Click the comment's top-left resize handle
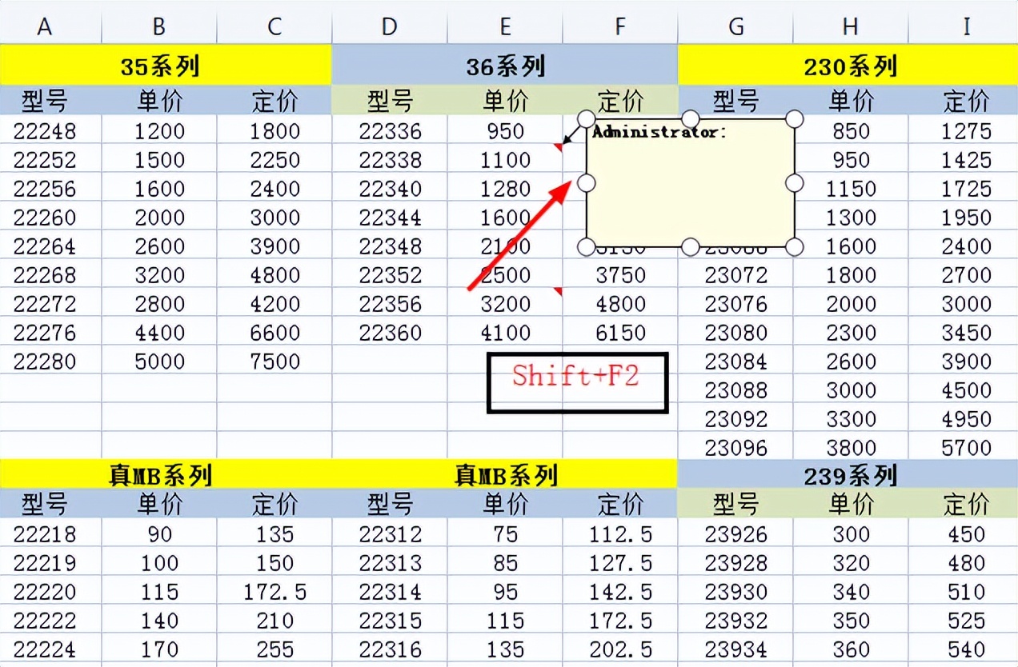Image resolution: width=1018 pixels, height=667 pixels. pyautogui.click(x=587, y=119)
